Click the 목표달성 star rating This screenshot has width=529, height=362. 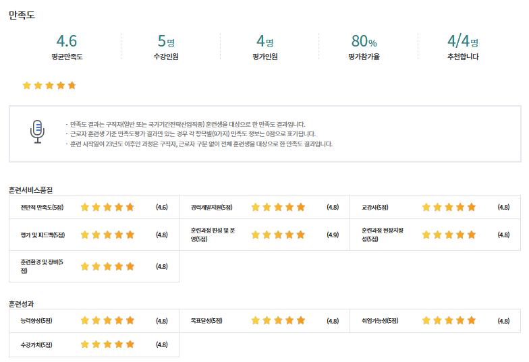(x=278, y=321)
